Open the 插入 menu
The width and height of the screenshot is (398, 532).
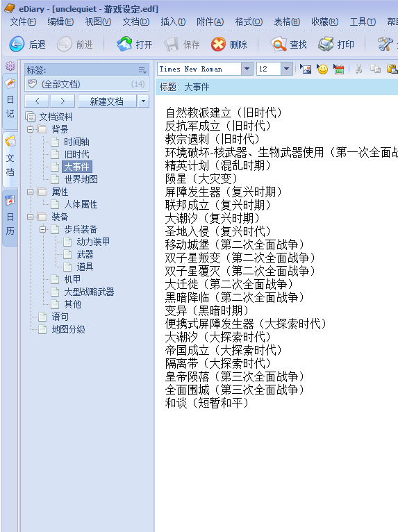click(x=173, y=22)
